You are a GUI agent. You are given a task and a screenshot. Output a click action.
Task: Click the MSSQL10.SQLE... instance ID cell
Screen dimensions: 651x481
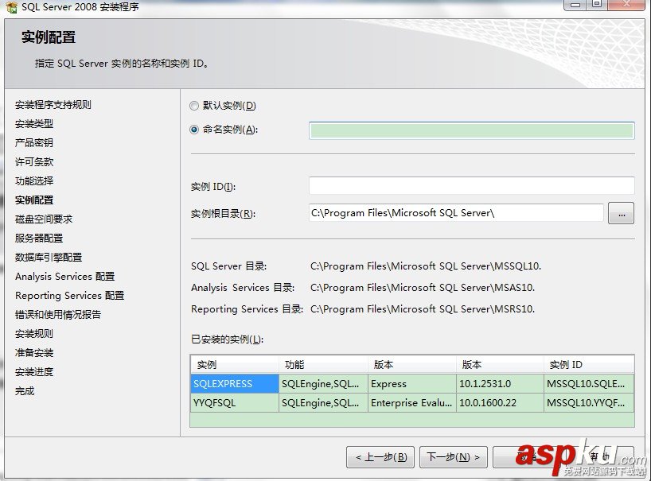(589, 383)
